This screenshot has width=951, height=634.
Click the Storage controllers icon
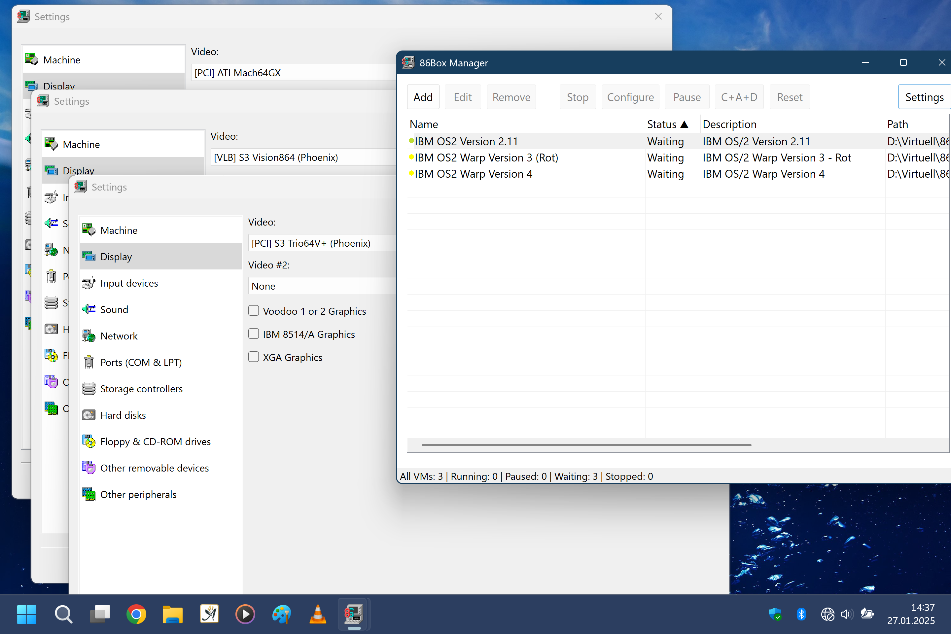(88, 389)
